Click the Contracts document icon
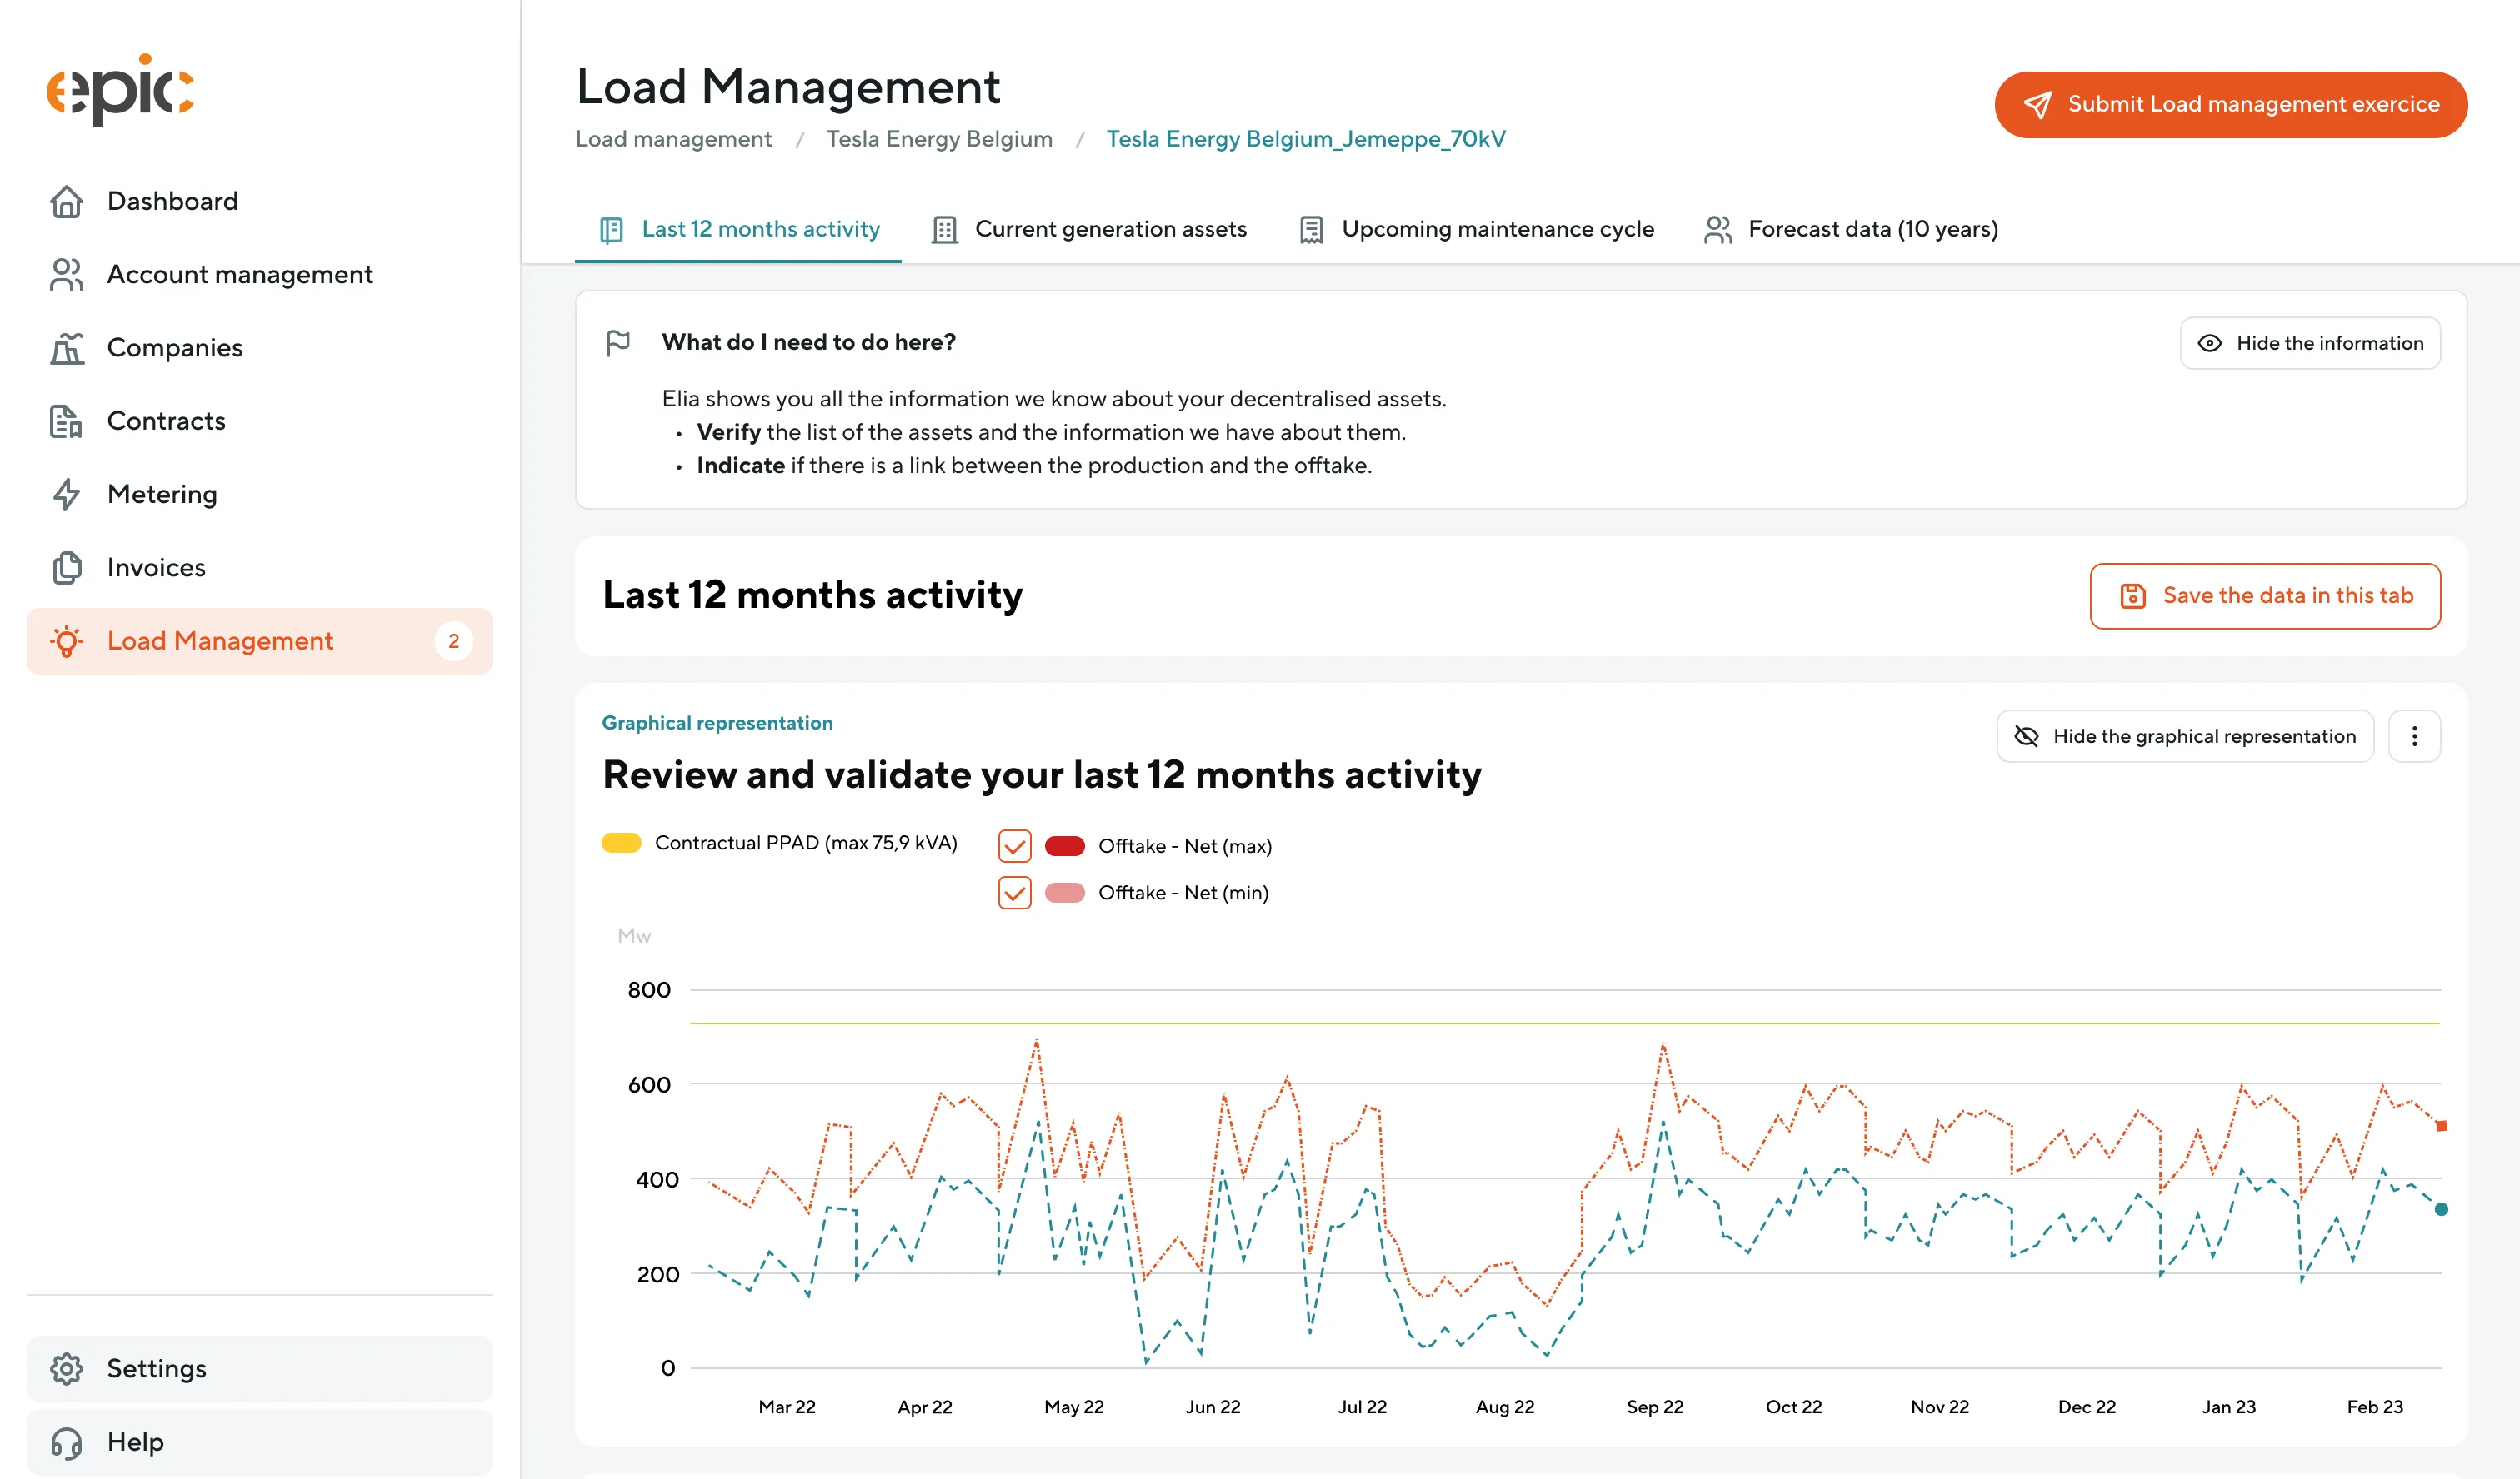Screen dimensions: 2520x1479 tap(67, 421)
